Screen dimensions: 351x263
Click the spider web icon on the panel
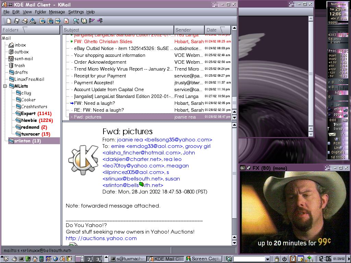pyautogui.click(x=49, y=259)
